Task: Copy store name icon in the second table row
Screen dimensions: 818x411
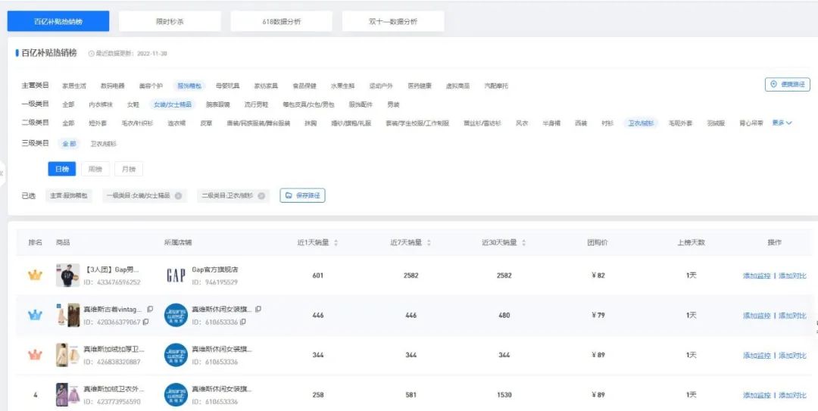Action: coord(258,309)
